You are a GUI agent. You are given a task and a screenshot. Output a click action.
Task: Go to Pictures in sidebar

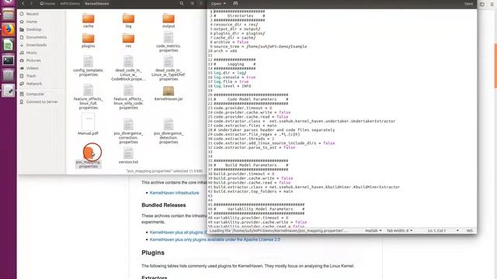[33, 60]
